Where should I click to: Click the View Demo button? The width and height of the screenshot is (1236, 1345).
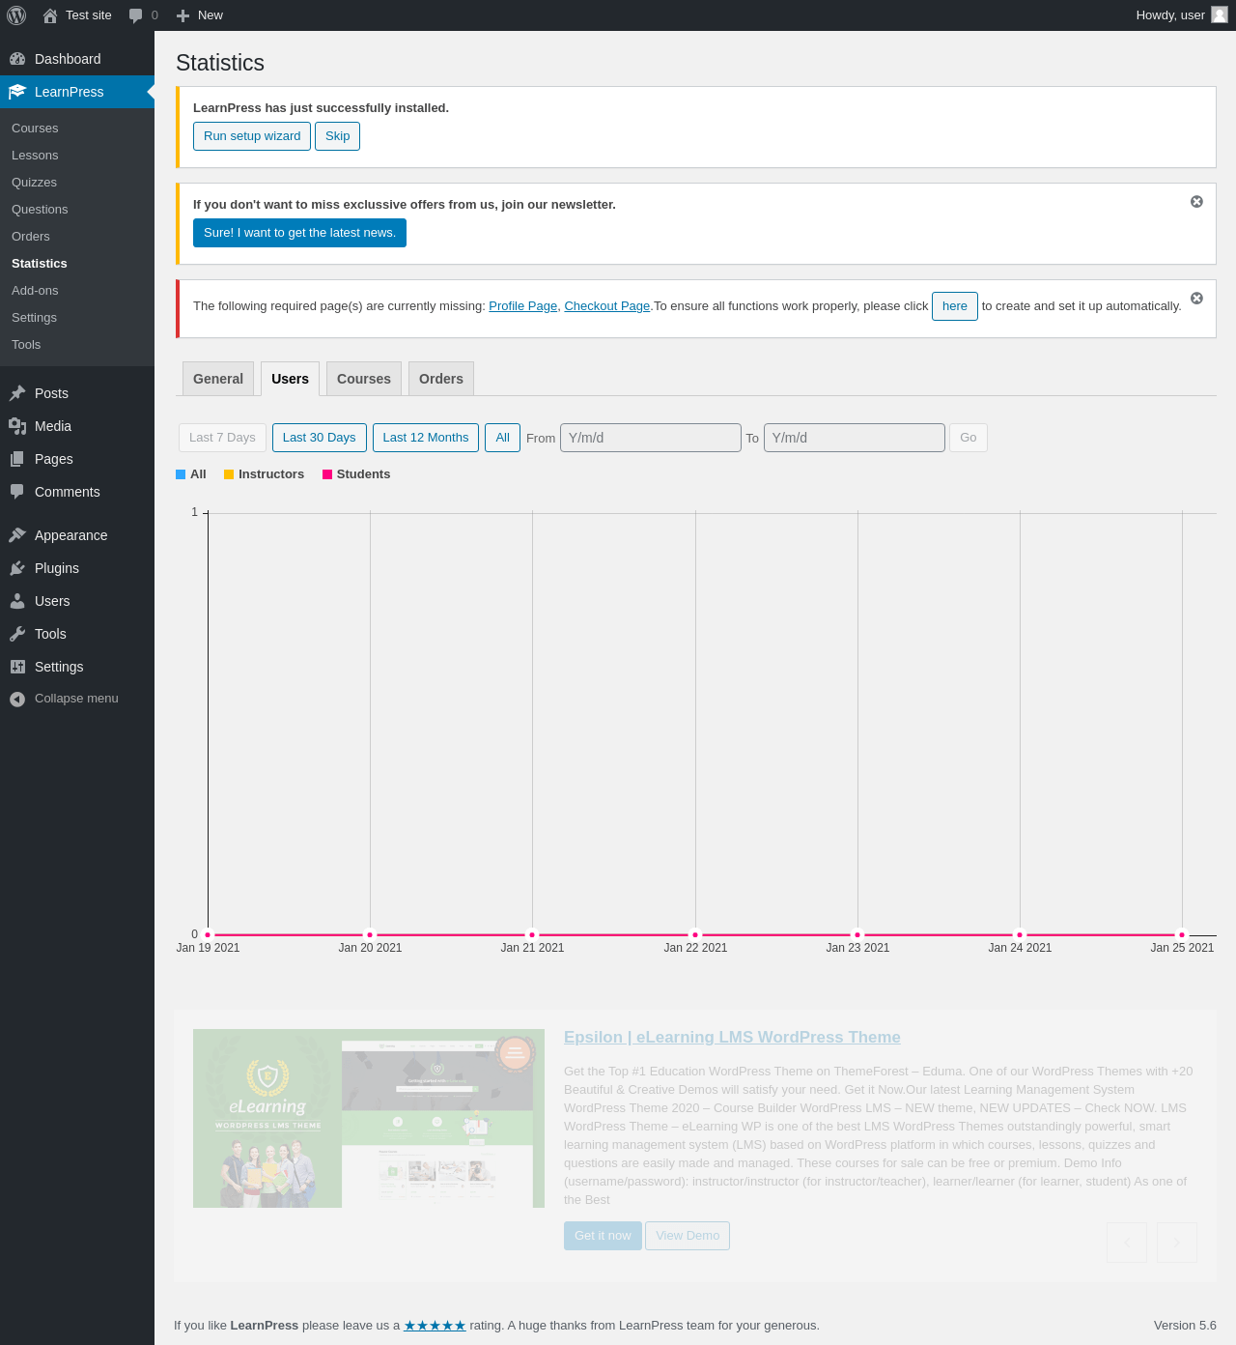pos(688,1236)
